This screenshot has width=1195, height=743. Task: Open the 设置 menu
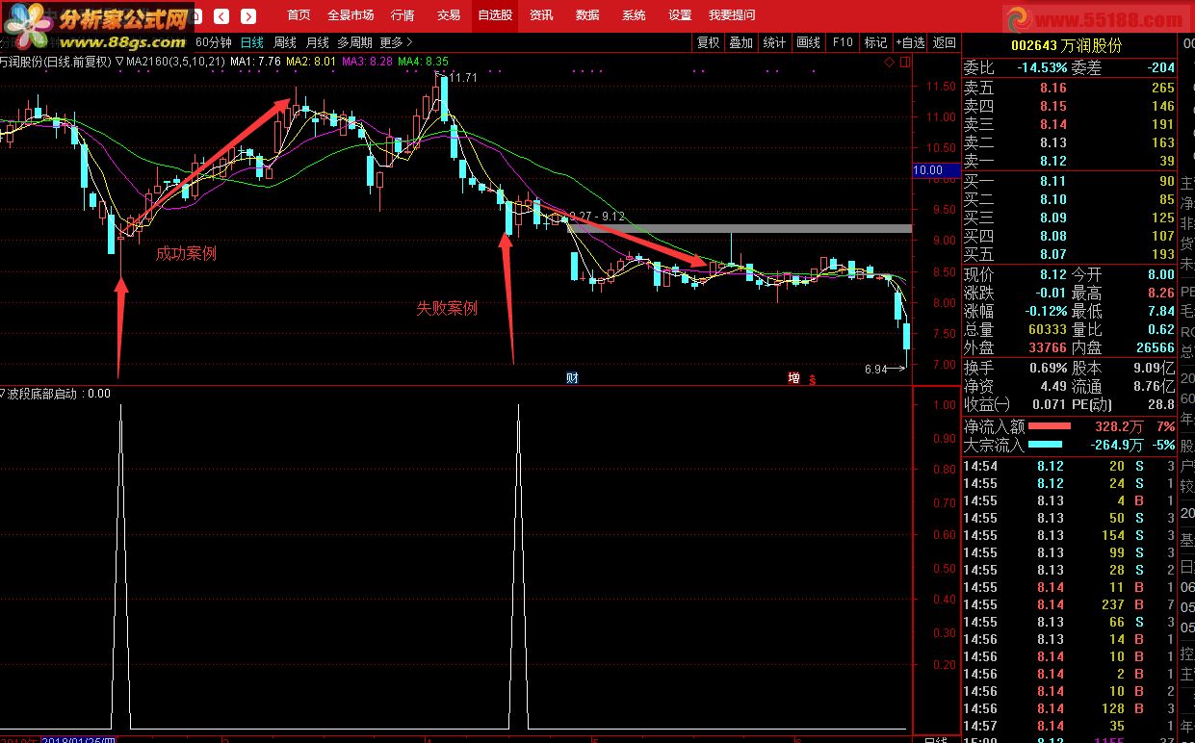click(x=680, y=15)
